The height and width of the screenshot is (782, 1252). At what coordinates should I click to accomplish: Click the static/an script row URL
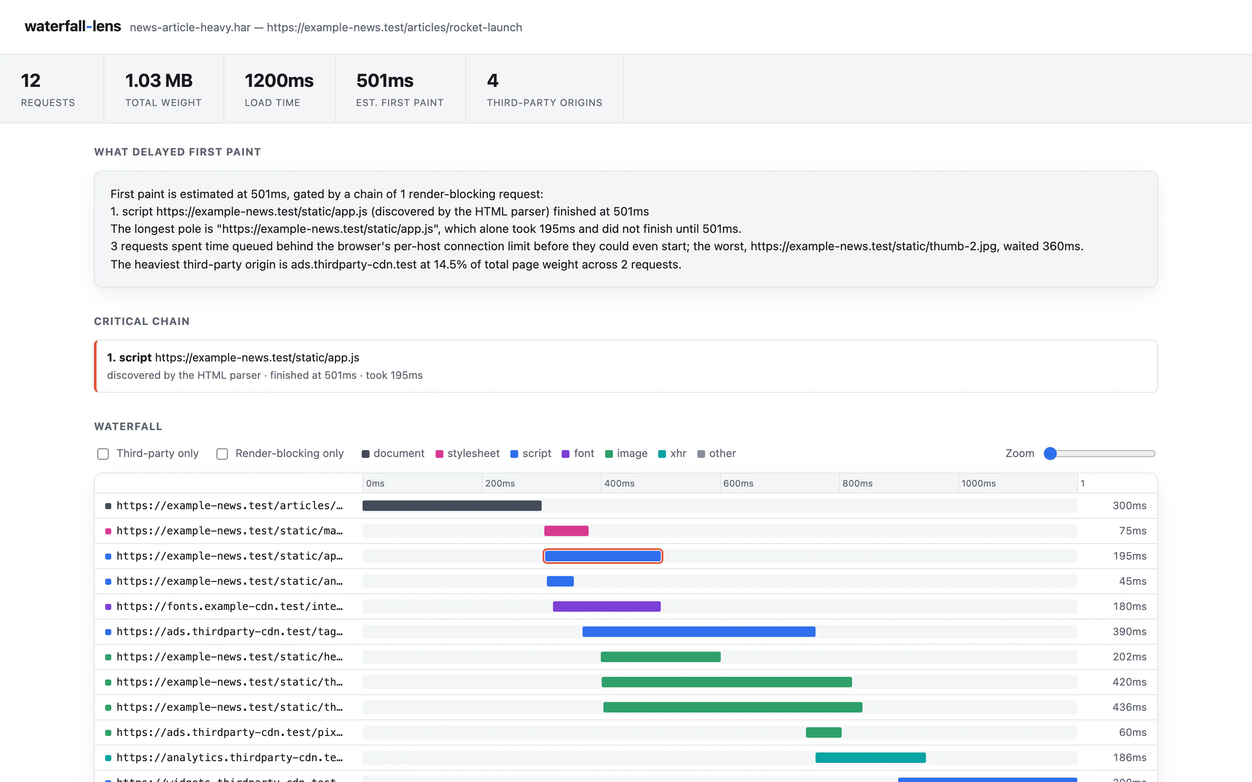pyautogui.click(x=229, y=581)
